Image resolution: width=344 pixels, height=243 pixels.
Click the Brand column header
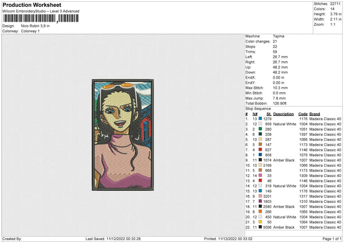click(x=315, y=114)
